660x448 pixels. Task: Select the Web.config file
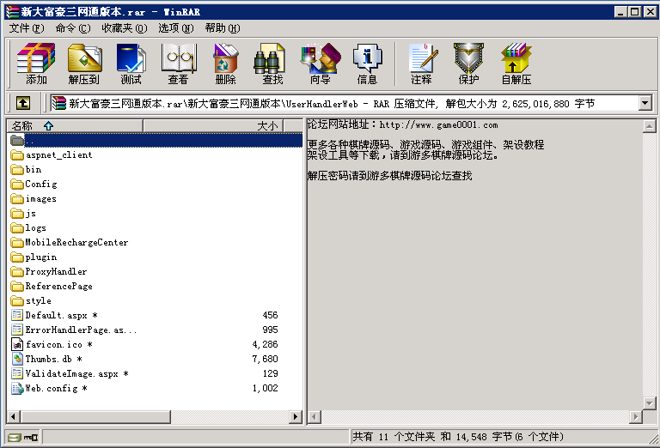click(x=56, y=389)
